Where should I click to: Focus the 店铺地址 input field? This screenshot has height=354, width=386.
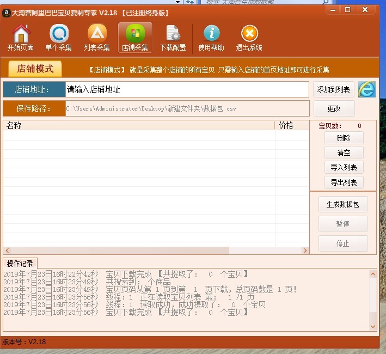(x=187, y=89)
